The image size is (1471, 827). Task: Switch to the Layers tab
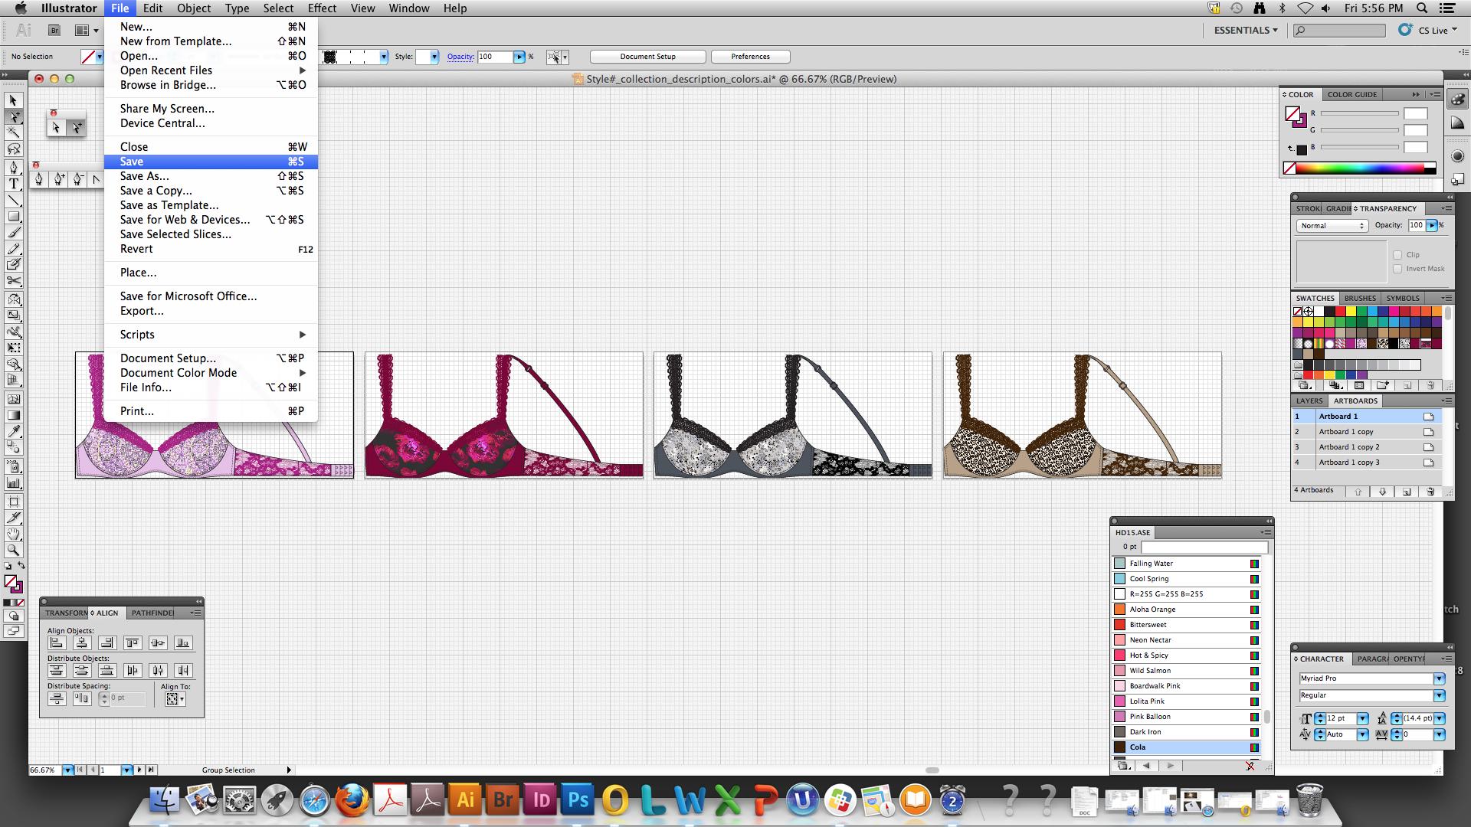click(1309, 400)
